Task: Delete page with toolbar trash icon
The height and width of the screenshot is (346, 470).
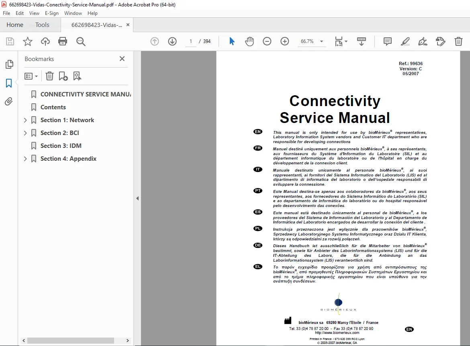Action: [458, 41]
